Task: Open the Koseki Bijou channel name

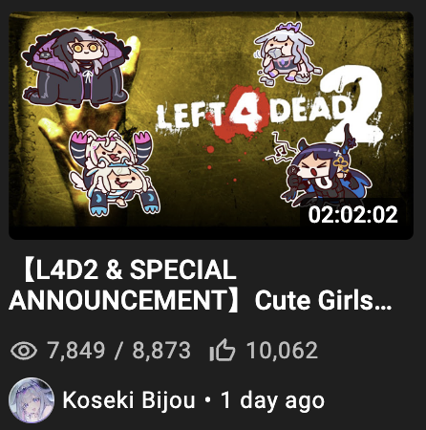Action: pyautogui.click(x=129, y=400)
